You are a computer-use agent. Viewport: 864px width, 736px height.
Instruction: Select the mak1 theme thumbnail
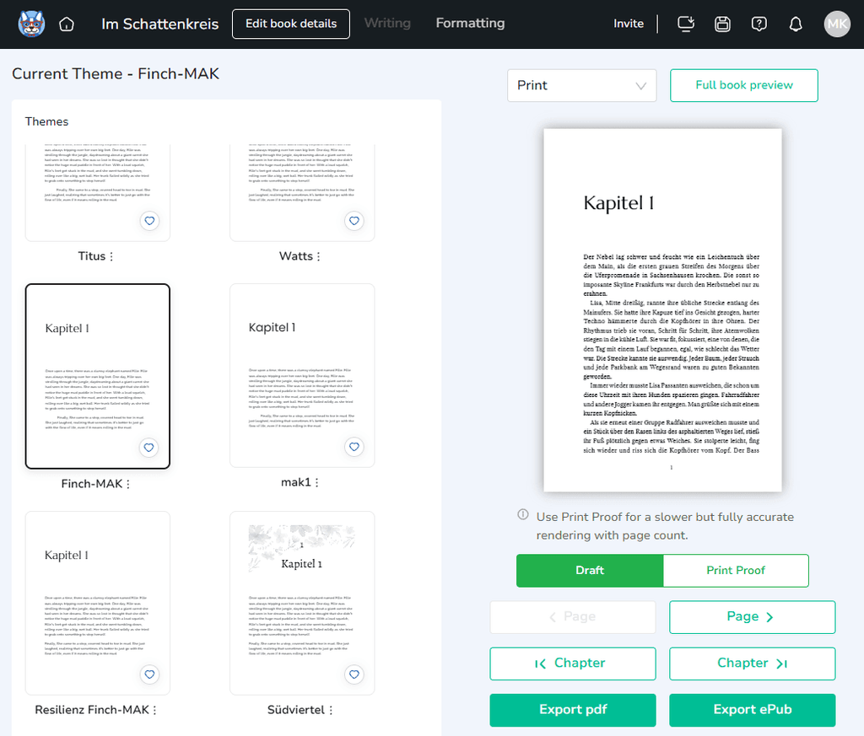pyautogui.click(x=302, y=375)
